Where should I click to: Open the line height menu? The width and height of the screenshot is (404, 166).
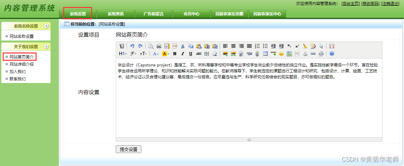tap(206, 53)
